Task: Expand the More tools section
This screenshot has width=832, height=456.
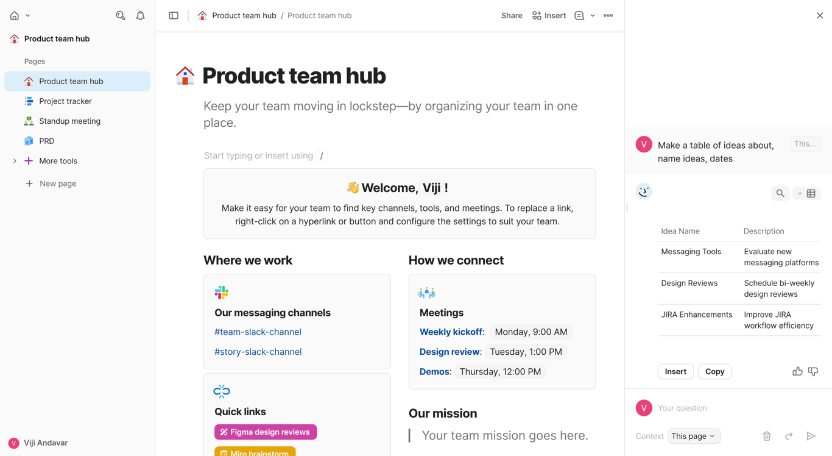Action: point(15,161)
